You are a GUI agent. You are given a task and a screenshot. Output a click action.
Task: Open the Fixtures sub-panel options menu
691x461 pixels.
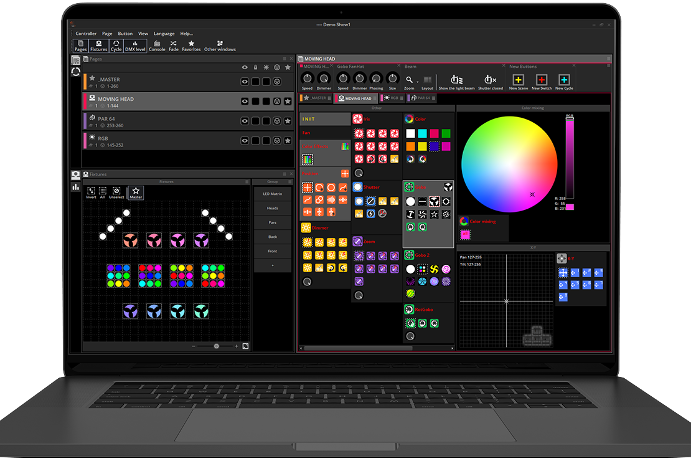click(x=247, y=182)
